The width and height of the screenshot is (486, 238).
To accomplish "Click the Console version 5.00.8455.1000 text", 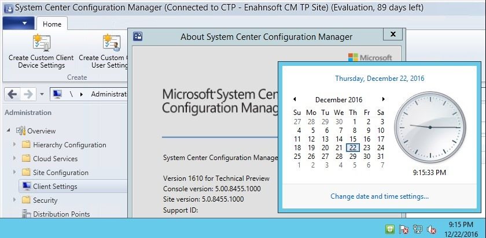I will (x=212, y=188).
